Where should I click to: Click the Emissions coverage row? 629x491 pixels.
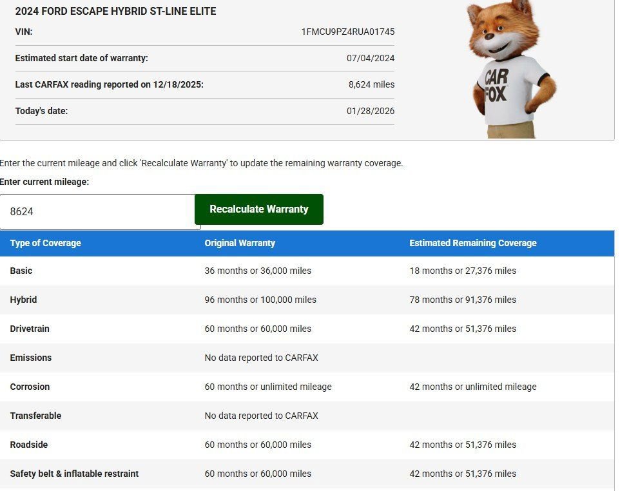tap(30, 358)
